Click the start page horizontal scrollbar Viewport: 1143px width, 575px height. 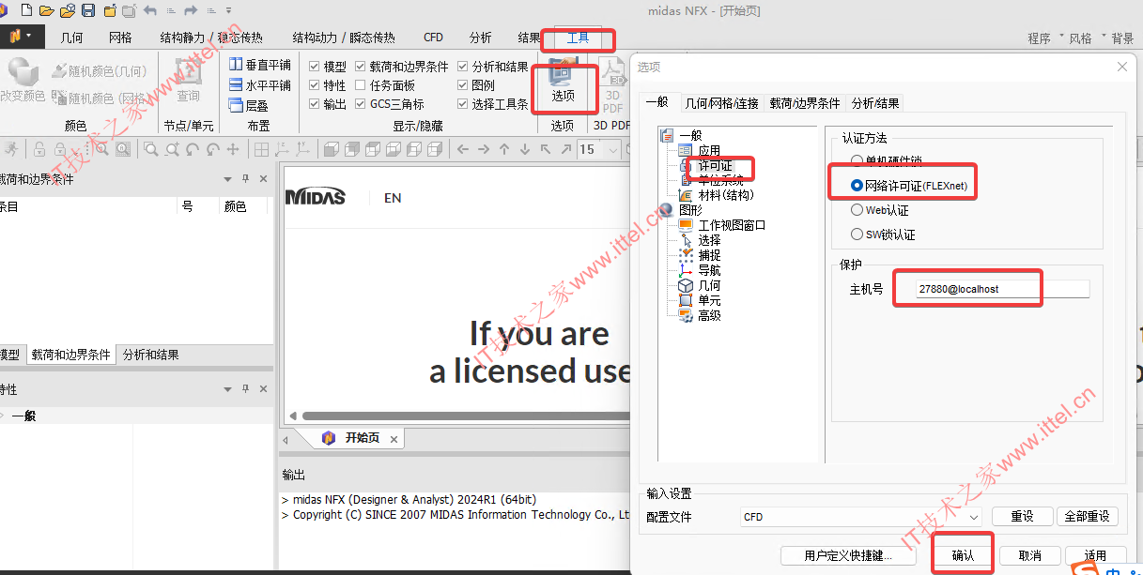pos(466,416)
